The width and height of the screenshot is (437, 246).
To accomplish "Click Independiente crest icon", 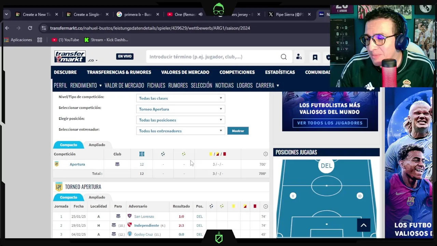I will tap(129, 225).
